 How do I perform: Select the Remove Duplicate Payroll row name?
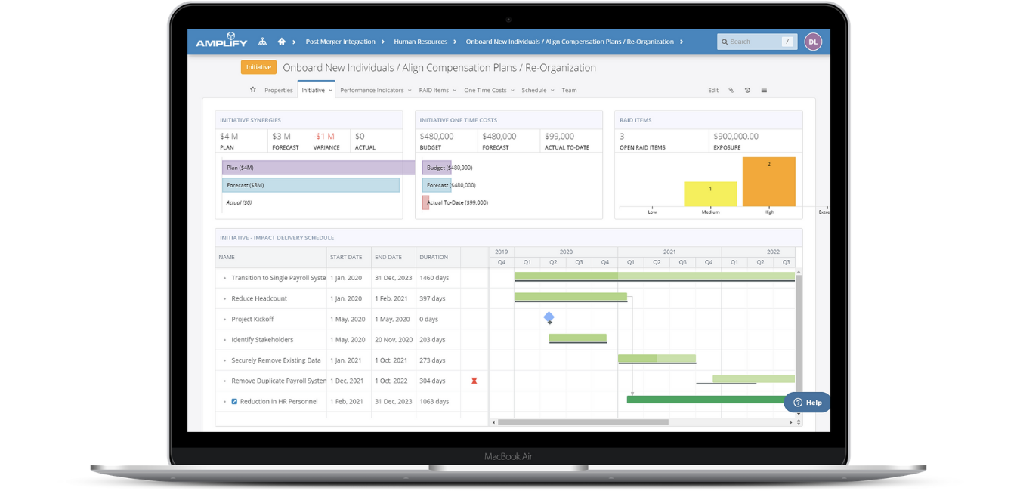tap(279, 381)
